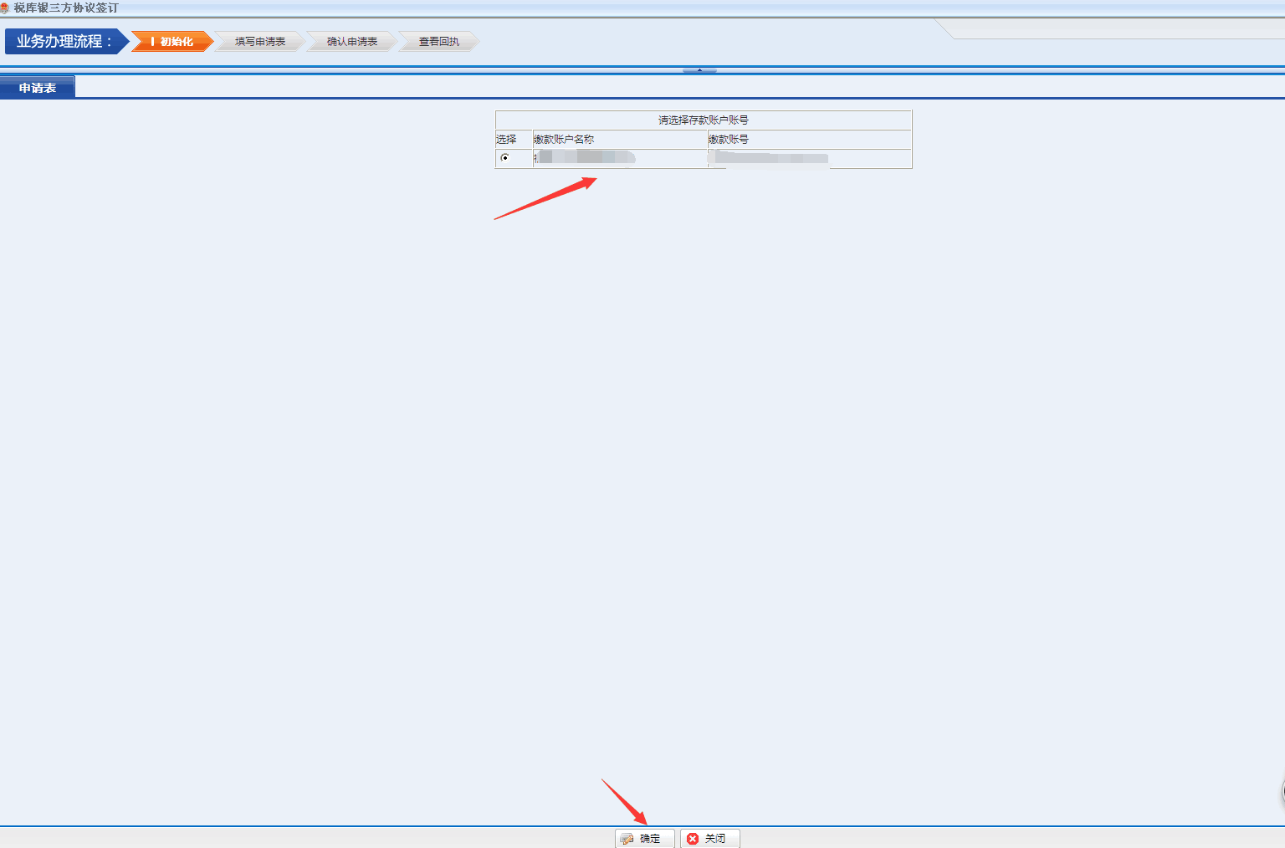Click the blurred account name cell

coord(586,158)
